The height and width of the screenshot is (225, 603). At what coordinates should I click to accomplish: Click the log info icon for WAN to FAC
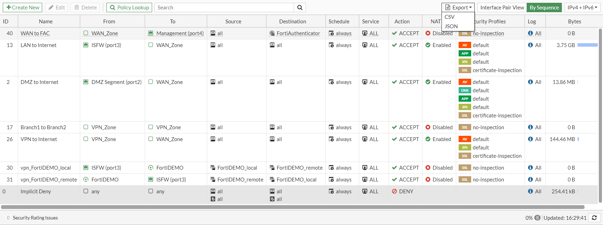coord(530,33)
